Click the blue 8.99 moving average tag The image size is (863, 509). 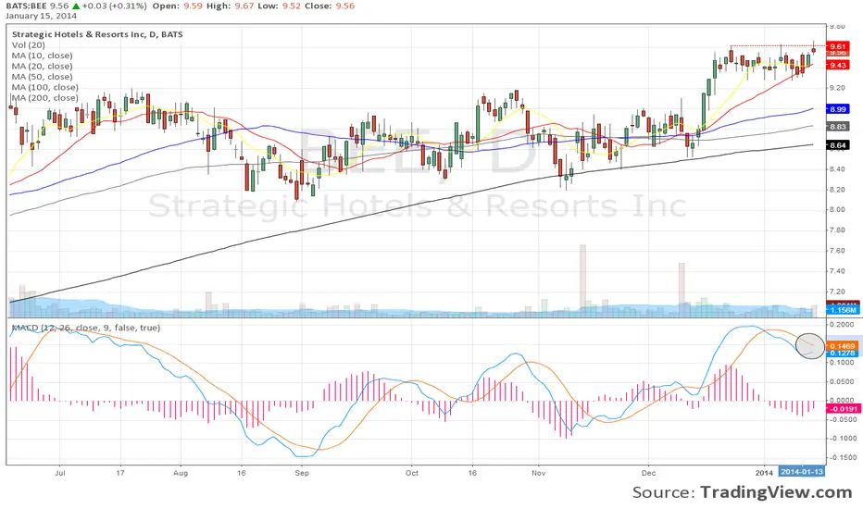[838, 109]
